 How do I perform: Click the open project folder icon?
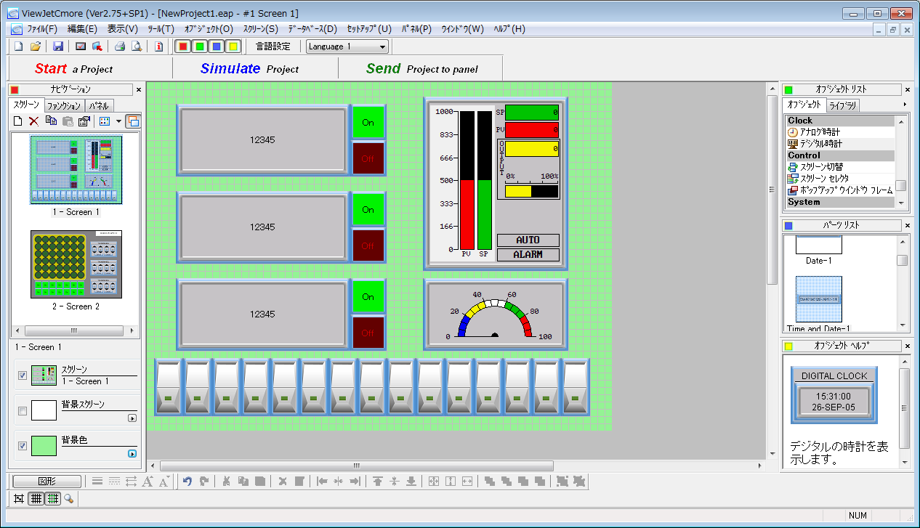point(36,46)
